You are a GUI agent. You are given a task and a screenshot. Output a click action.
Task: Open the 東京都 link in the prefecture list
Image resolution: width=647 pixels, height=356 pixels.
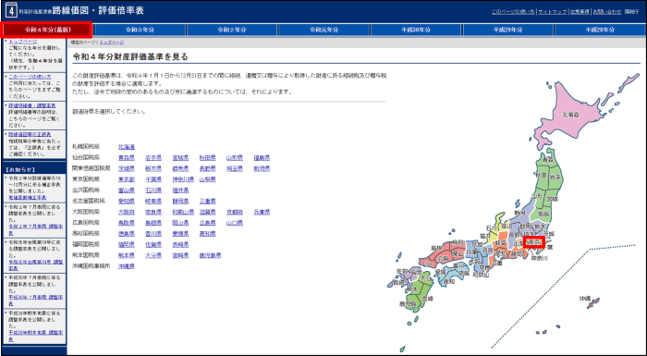pyautogui.click(x=127, y=179)
